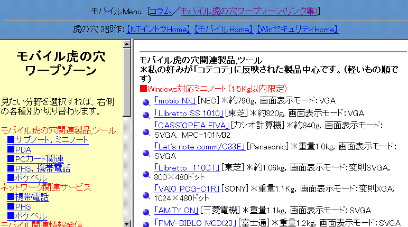This screenshot has height=227, width=408.
Task: Click the 虎の穴 3部作: label
Action: coord(99,30)
